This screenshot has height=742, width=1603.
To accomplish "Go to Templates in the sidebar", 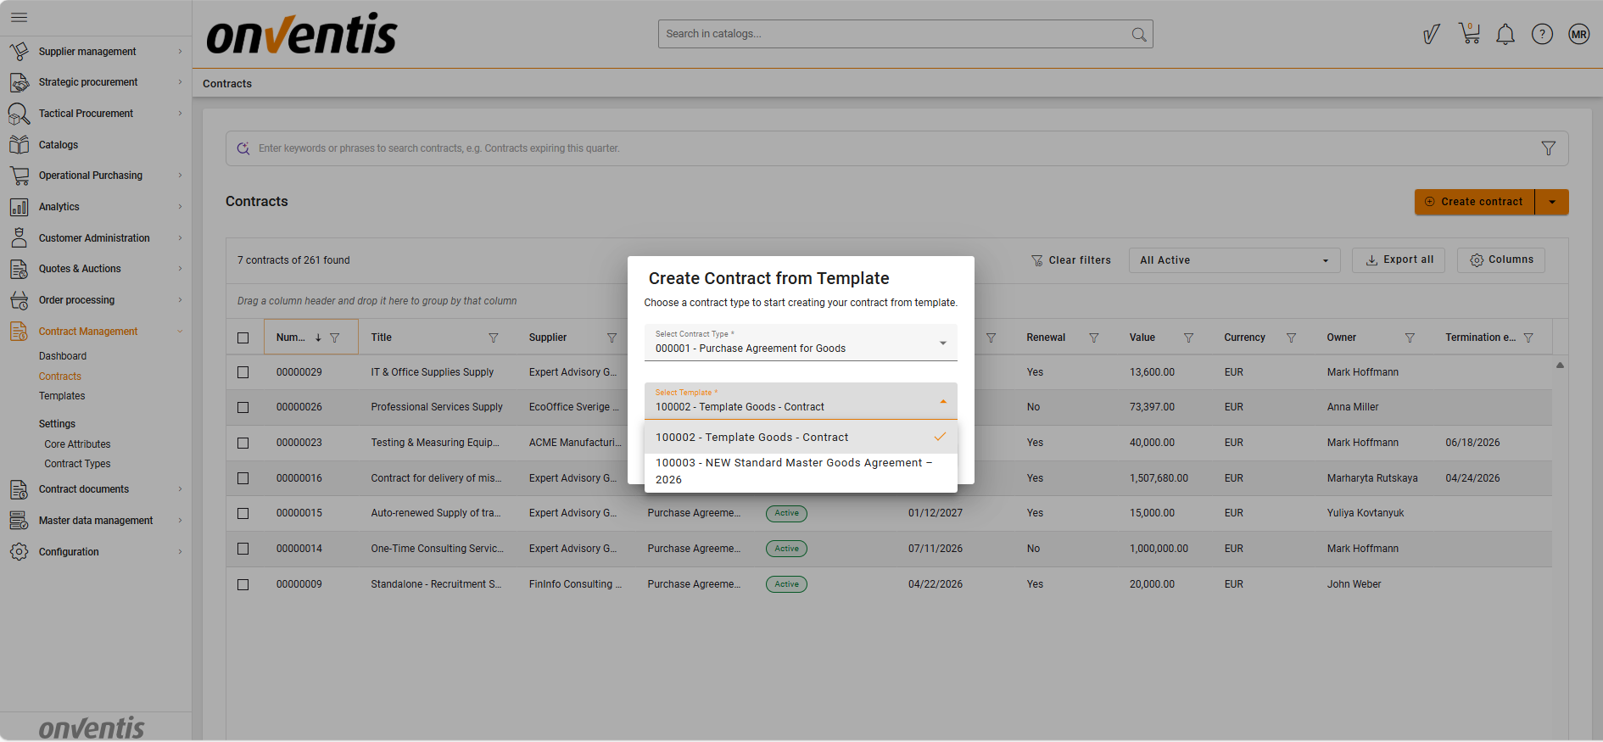I will pyautogui.click(x=62, y=396).
